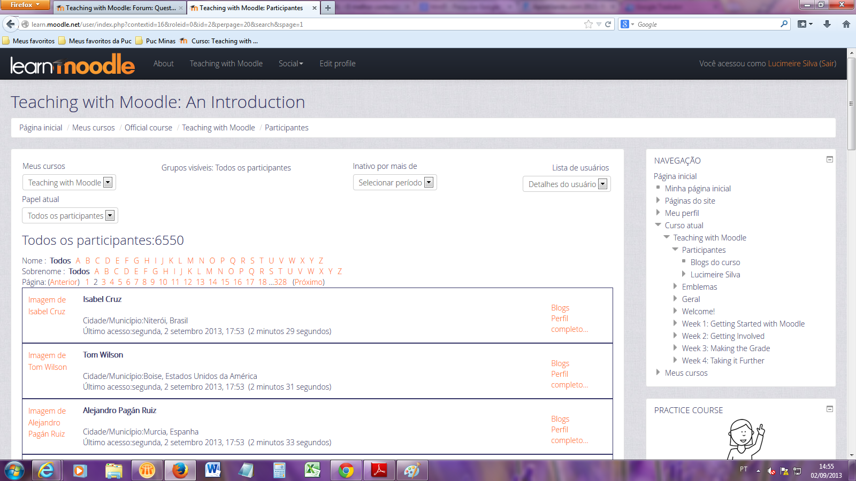This screenshot has height=481, width=856.
Task: Click the muted volume tray icon
Action: point(771,471)
